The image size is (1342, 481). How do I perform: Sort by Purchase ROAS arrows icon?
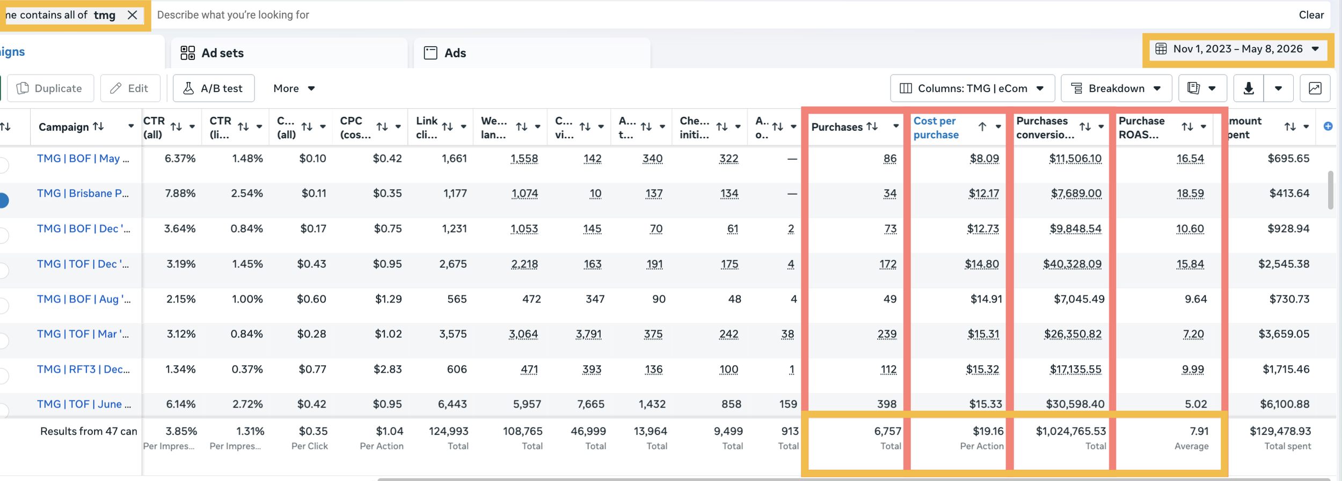(1187, 127)
